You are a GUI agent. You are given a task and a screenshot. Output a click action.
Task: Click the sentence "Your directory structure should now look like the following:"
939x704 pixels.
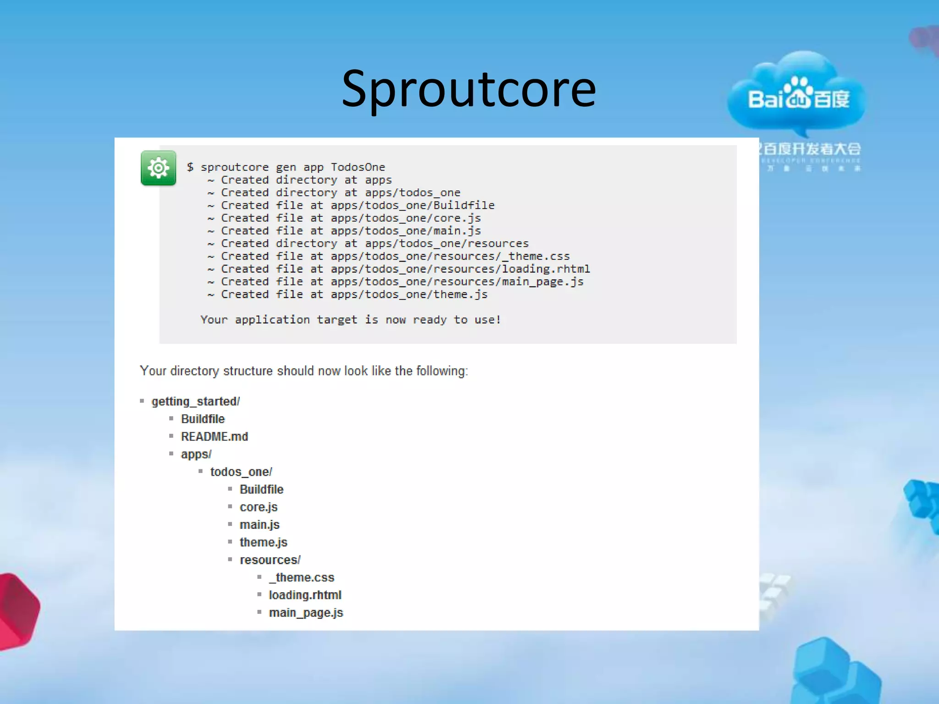click(304, 371)
